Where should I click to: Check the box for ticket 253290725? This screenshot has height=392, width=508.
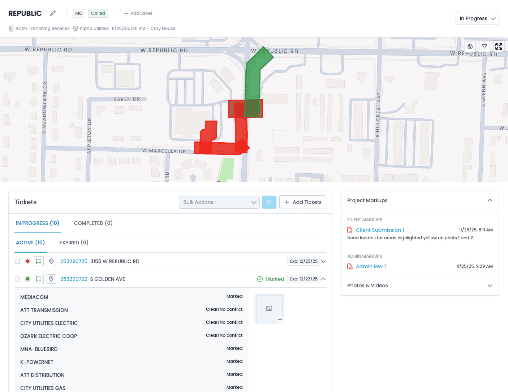[x=17, y=261]
